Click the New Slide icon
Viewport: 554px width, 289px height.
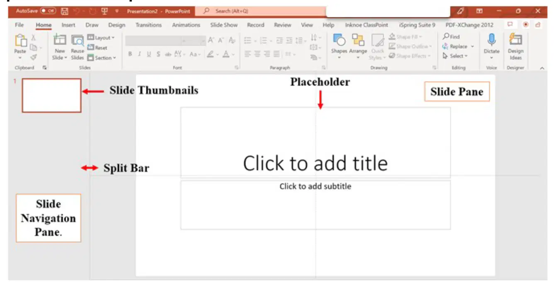pyautogui.click(x=60, y=40)
